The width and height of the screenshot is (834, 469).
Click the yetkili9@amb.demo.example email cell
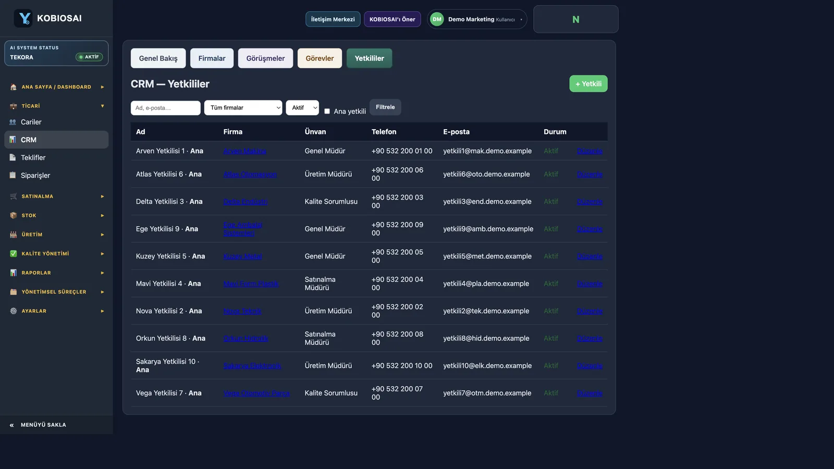coord(488,229)
